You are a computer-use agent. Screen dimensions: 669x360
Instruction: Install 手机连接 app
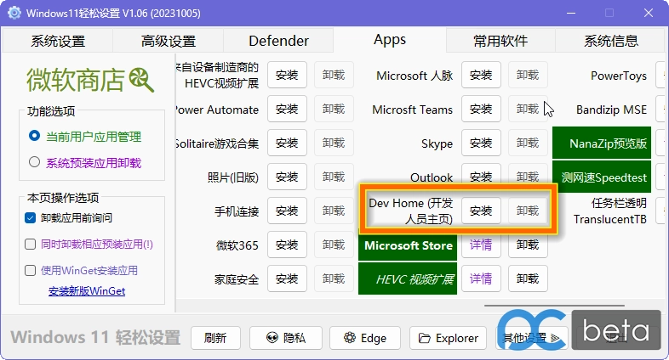point(287,211)
